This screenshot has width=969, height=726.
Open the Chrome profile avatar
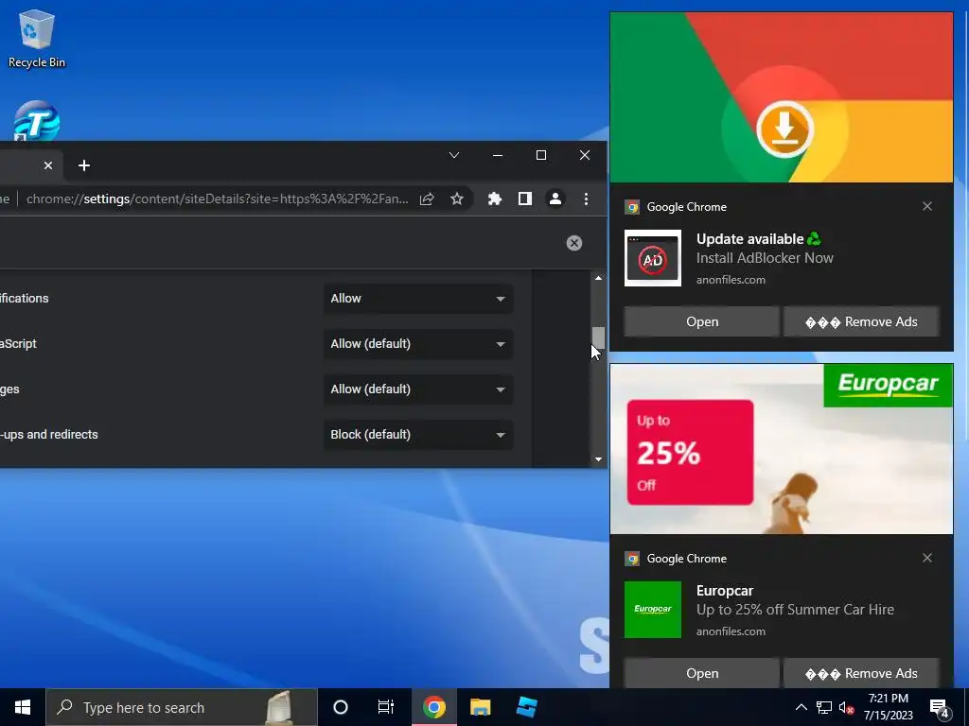pyautogui.click(x=555, y=199)
